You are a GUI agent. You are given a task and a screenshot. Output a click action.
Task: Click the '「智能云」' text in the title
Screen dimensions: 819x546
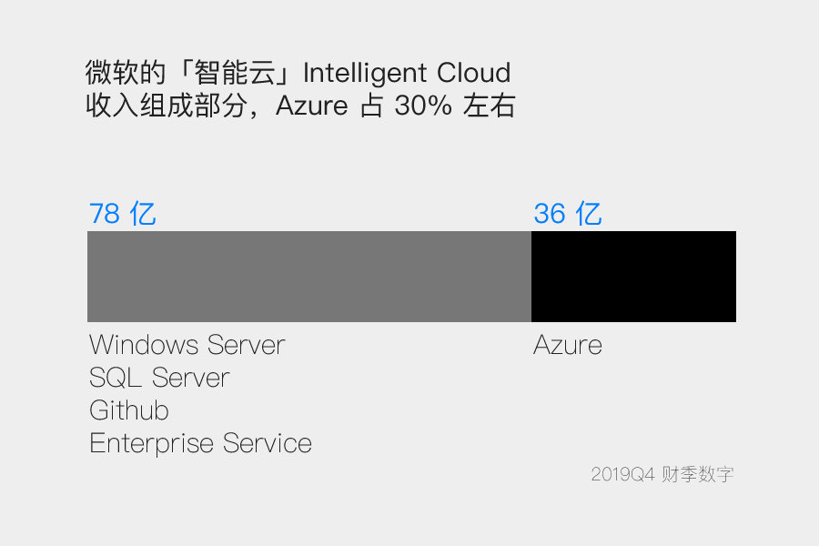tap(235, 73)
